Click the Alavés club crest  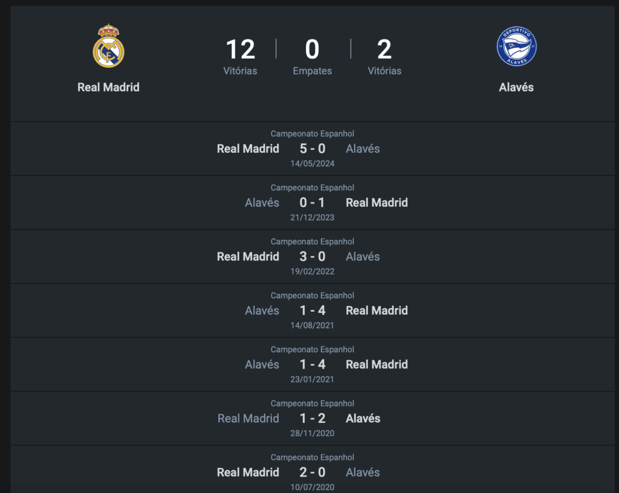point(516,47)
